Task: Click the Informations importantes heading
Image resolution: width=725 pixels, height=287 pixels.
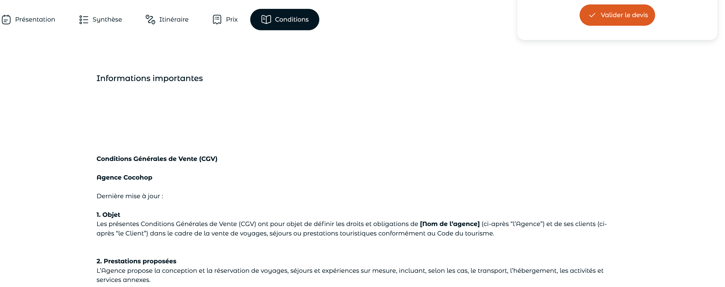Action: (150, 78)
